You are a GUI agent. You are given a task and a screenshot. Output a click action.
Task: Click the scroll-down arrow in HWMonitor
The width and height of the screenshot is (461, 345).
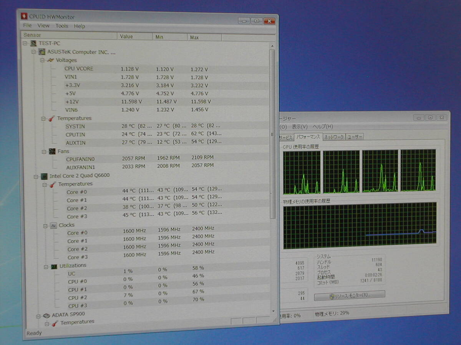point(274,311)
